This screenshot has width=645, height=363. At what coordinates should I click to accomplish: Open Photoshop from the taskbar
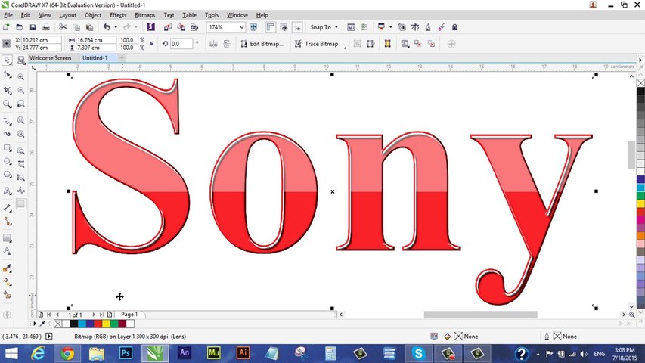point(126,353)
